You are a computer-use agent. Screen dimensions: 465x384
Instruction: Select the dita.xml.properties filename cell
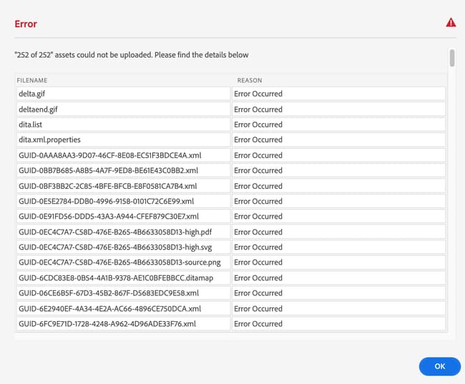pos(123,140)
